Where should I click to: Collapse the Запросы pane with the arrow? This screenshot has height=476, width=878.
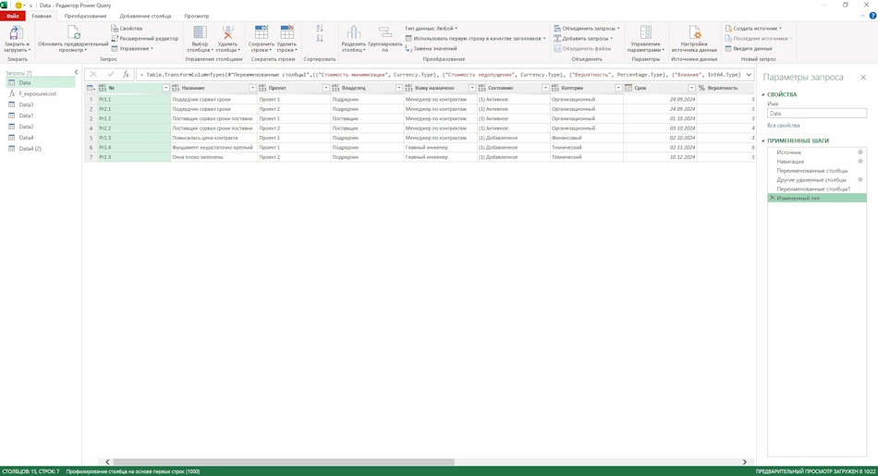(x=76, y=72)
